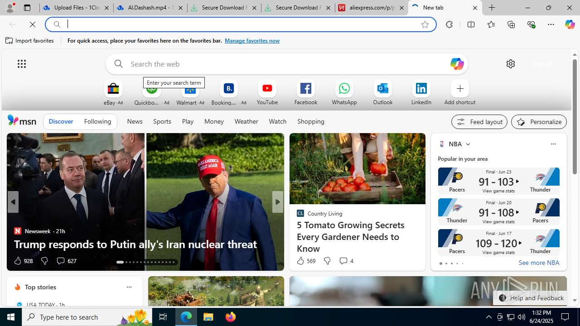Open Edge Settings and more menu

click(551, 24)
